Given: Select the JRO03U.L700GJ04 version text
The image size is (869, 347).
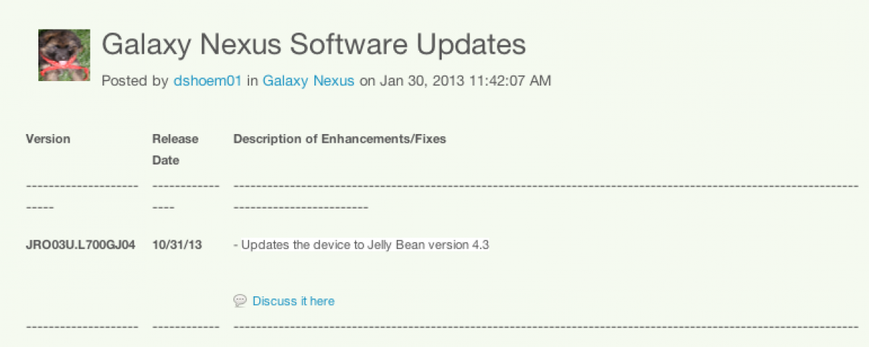Looking at the screenshot, I should pyautogui.click(x=80, y=245).
